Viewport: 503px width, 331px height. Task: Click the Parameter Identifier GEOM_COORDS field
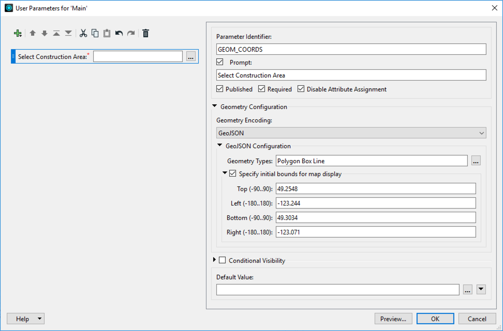(351, 49)
